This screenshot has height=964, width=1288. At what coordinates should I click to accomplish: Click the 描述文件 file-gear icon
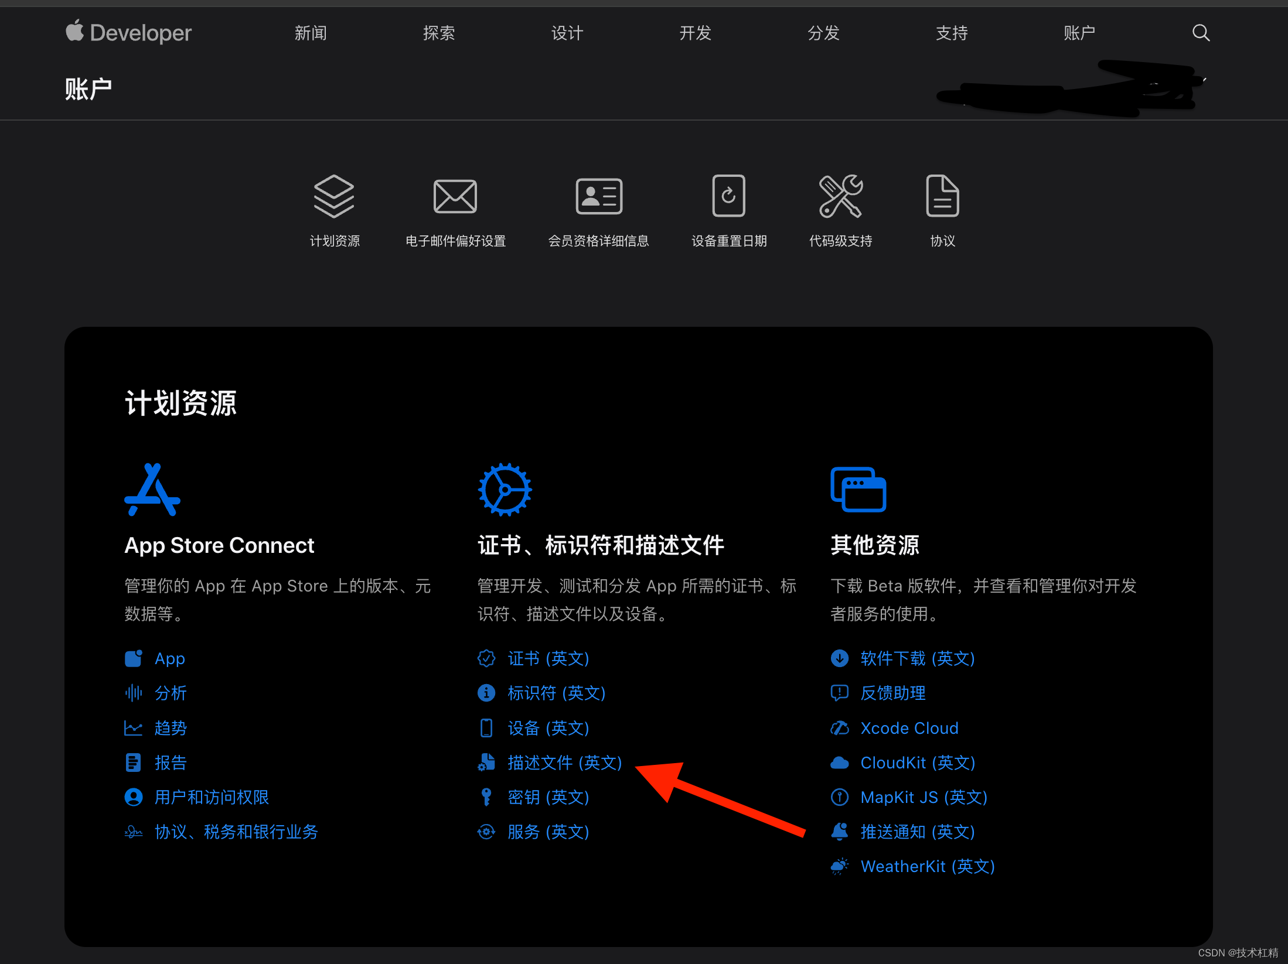point(486,763)
